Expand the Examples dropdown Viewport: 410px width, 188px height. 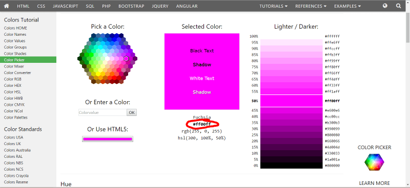347,6
